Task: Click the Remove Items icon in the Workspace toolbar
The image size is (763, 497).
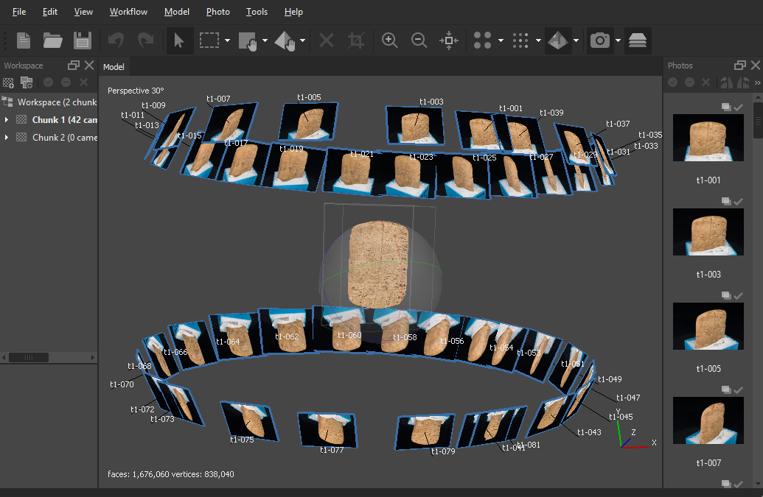Action: 84,82
